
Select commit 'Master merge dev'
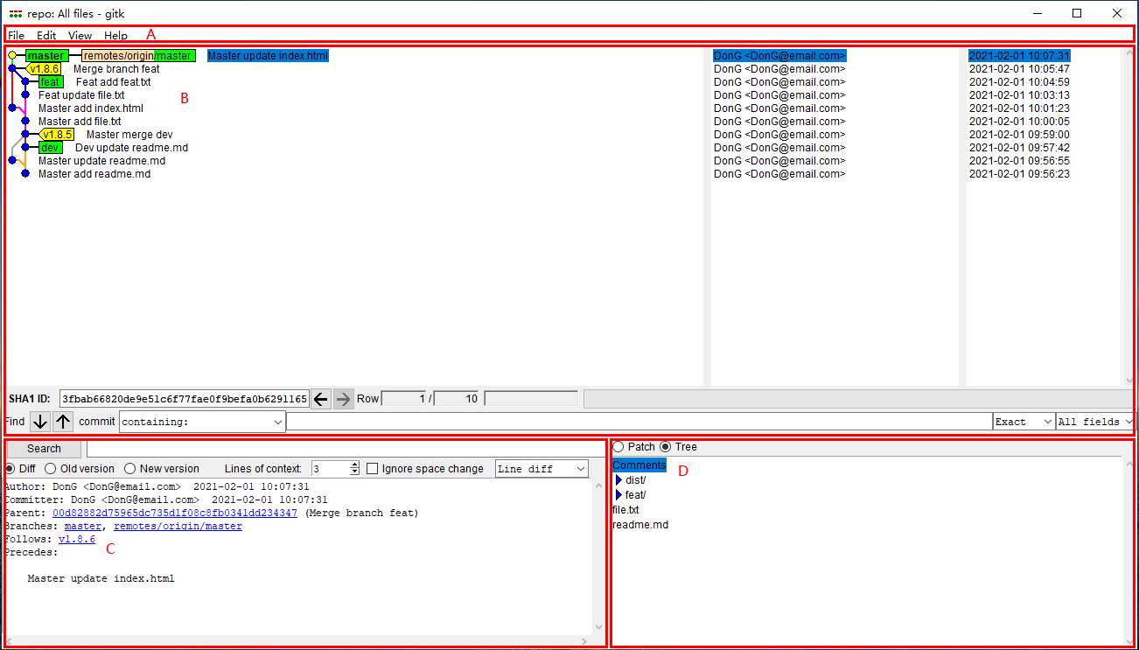(x=129, y=135)
